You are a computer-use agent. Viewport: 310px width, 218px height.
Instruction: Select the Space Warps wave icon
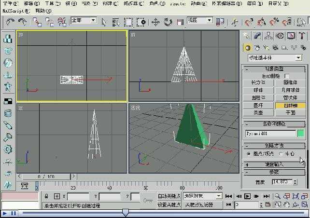(294, 48)
